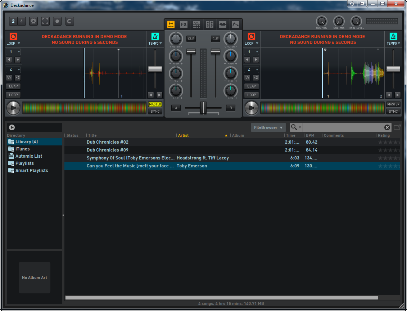Click the right deck metronome tempo icon
Image resolution: width=407 pixels, height=311 pixels.
[393, 36]
